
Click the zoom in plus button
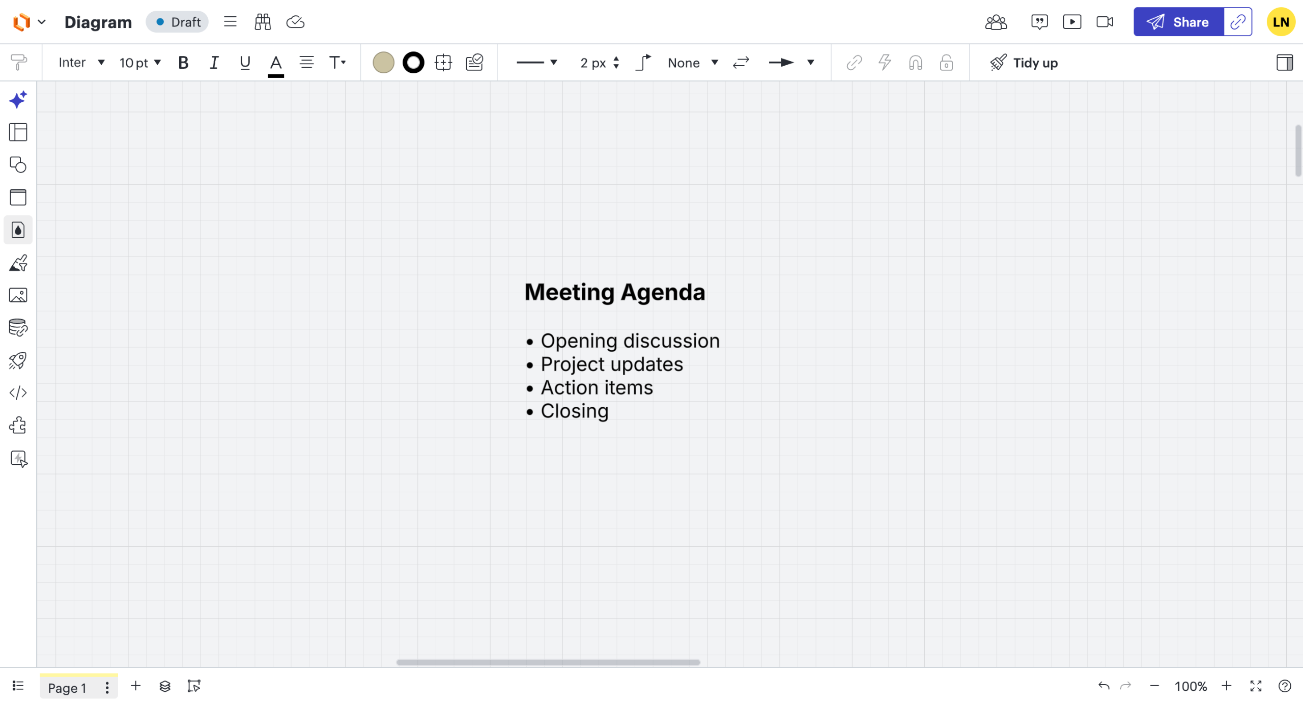click(1227, 686)
